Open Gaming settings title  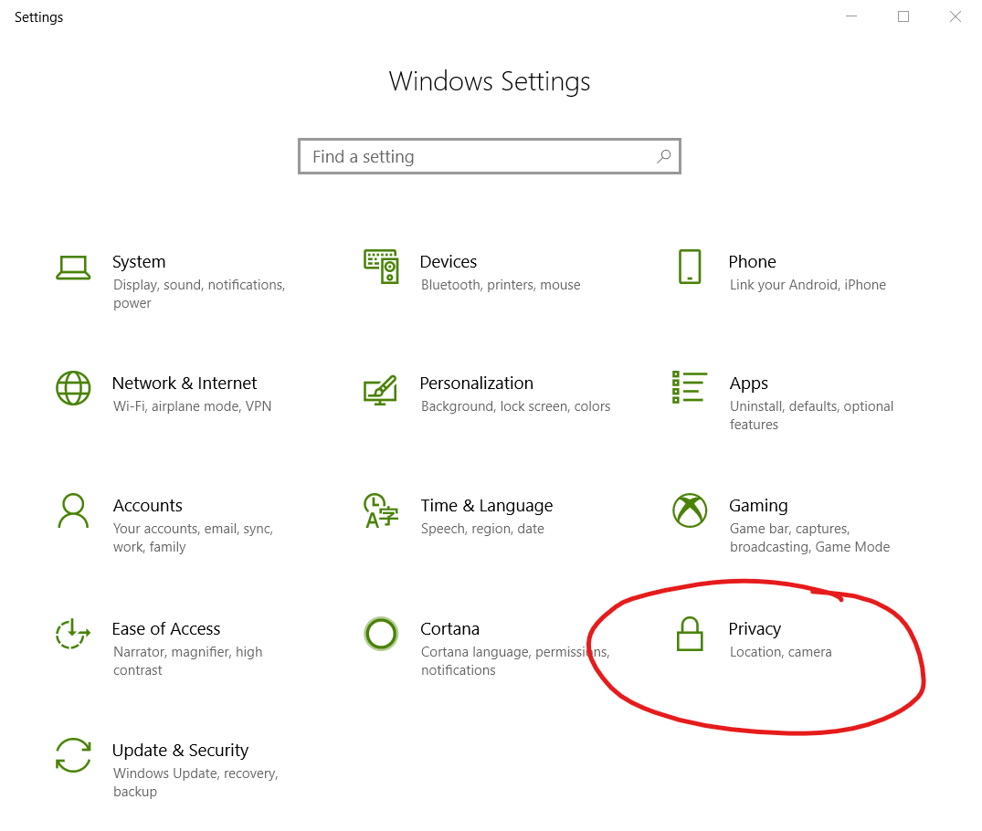(758, 505)
